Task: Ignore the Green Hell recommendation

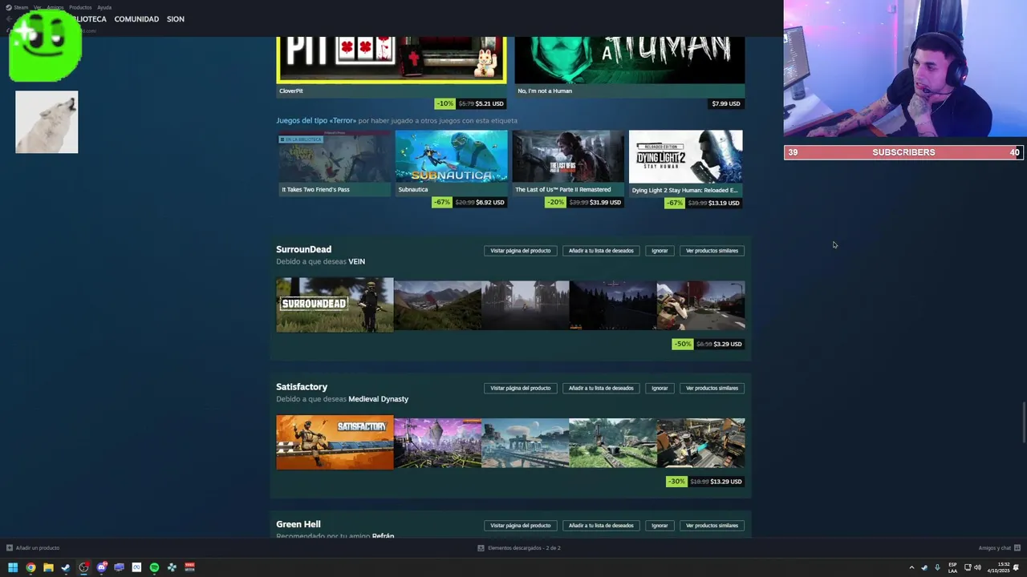Action: pyautogui.click(x=660, y=526)
